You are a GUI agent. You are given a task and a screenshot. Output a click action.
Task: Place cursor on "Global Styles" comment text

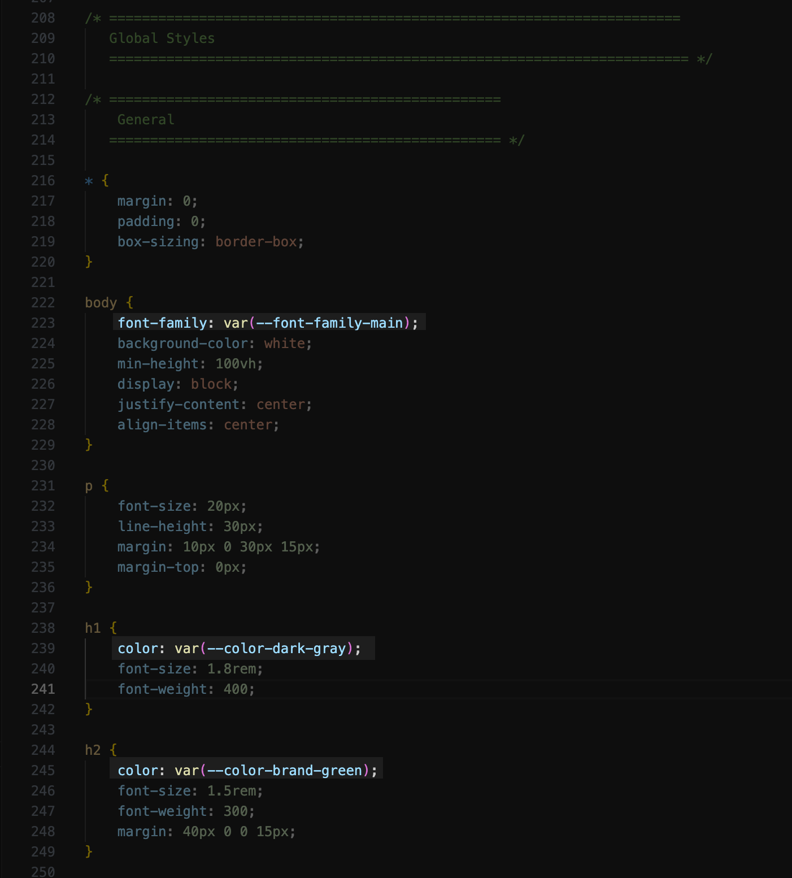click(162, 38)
